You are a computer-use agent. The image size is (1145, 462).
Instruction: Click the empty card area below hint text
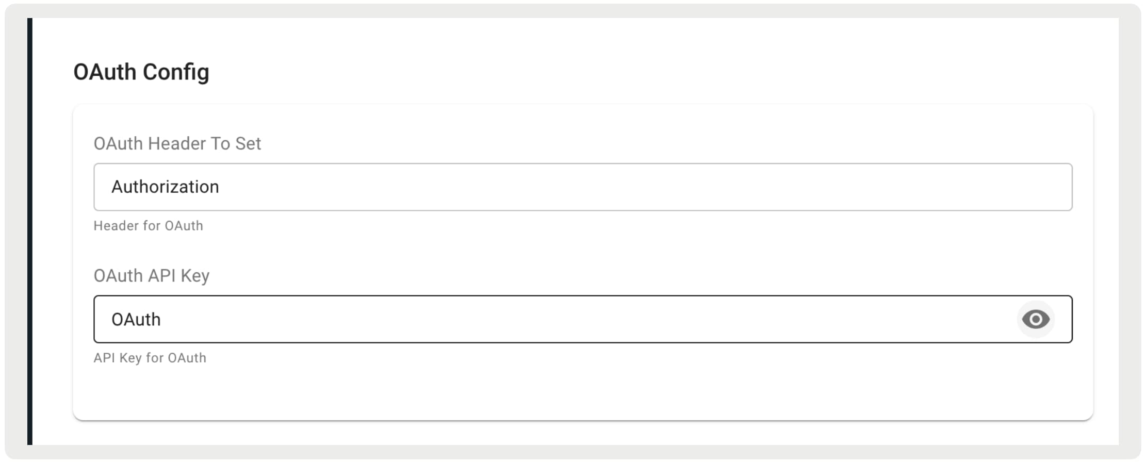(583, 392)
